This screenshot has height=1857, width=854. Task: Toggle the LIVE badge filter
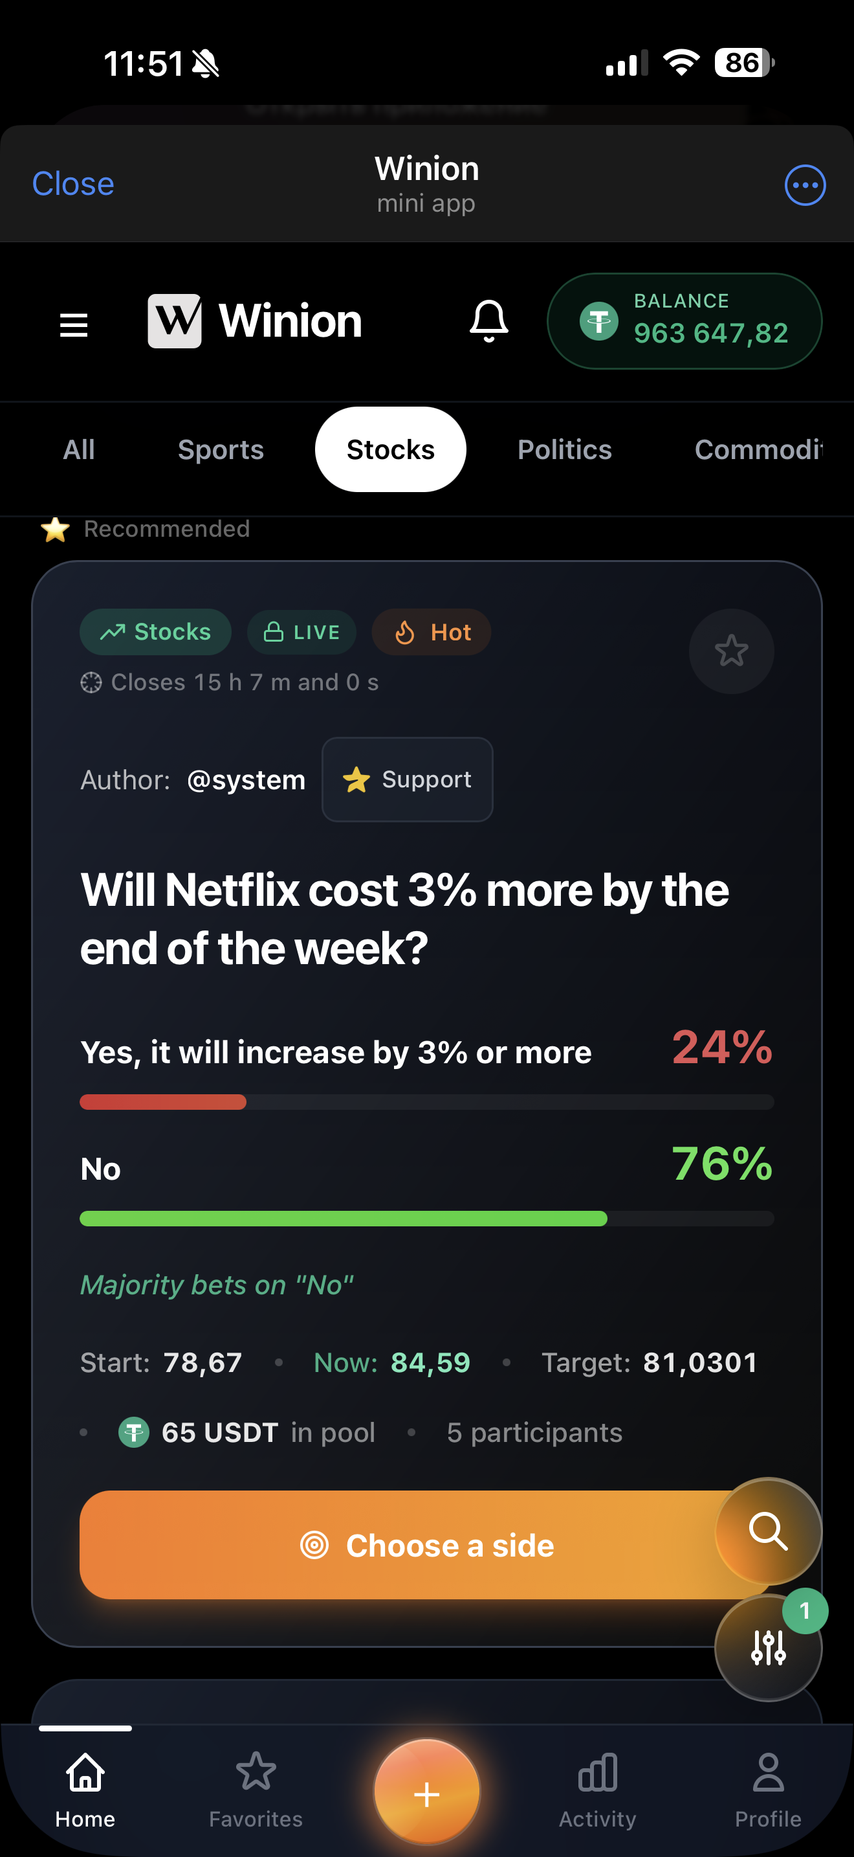click(301, 631)
